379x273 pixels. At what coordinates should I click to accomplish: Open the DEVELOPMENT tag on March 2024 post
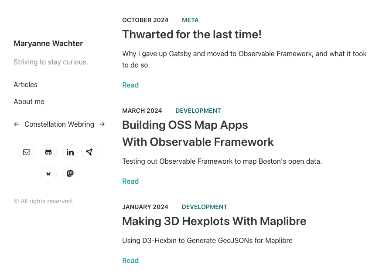point(198,111)
